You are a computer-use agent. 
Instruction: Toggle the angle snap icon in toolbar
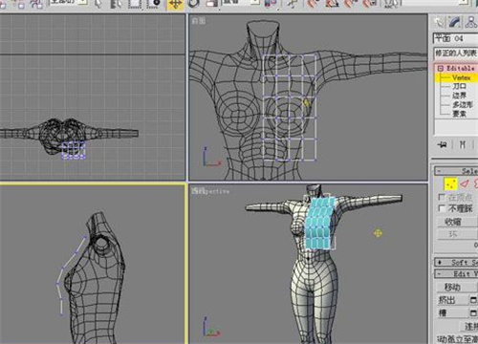[332, 4]
